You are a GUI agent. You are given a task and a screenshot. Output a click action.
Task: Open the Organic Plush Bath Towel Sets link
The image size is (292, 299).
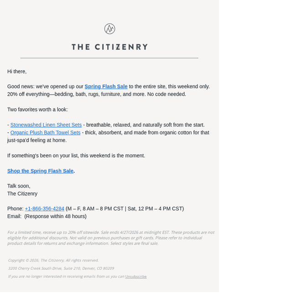(x=45, y=133)
